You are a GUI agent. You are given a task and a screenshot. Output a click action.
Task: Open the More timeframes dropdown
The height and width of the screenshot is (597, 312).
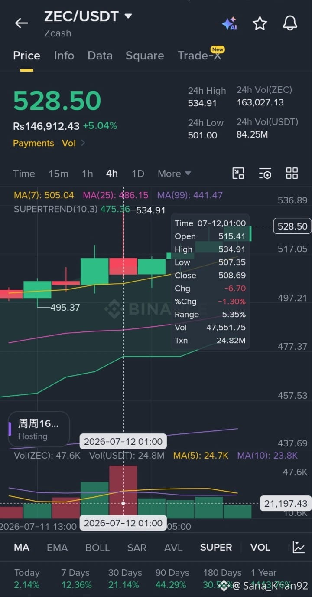[x=174, y=174]
